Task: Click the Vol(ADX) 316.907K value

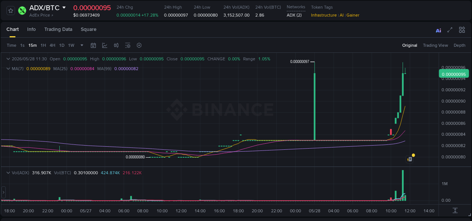Action: [x=42, y=173]
